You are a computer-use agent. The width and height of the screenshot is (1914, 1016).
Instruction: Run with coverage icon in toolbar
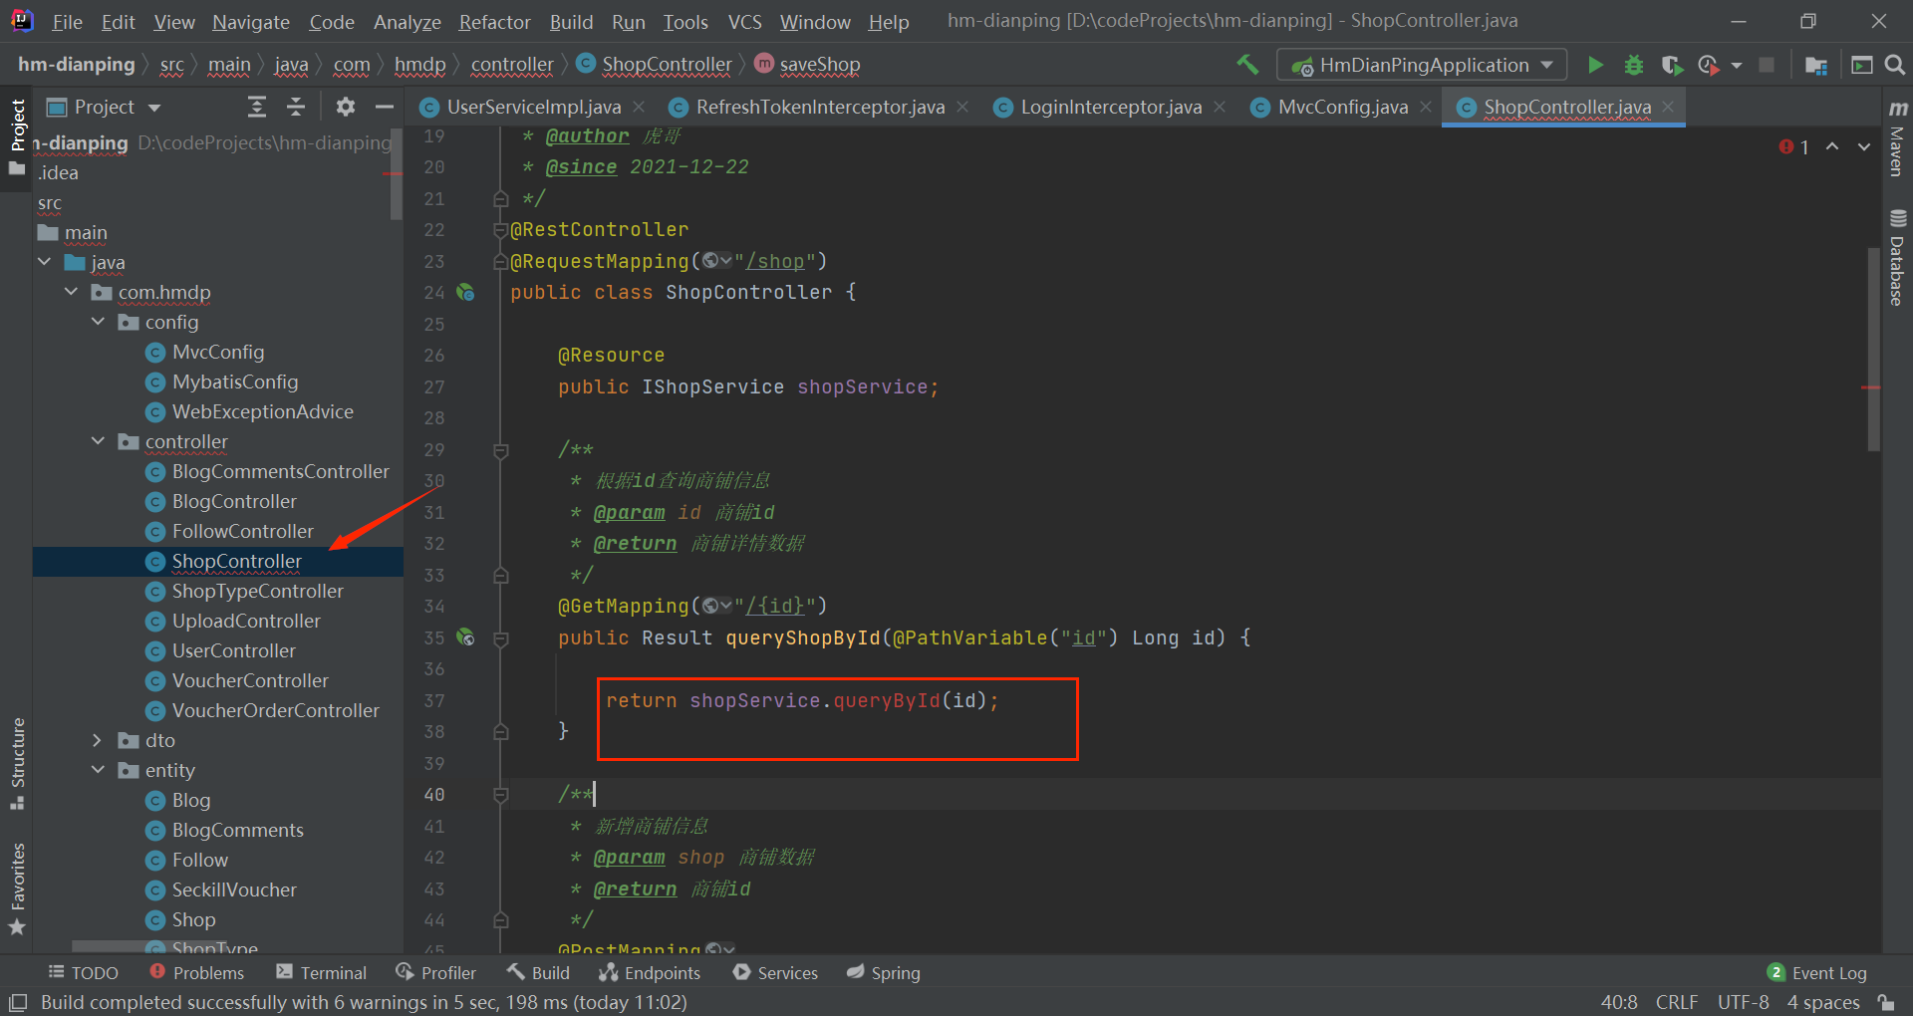tap(1672, 65)
